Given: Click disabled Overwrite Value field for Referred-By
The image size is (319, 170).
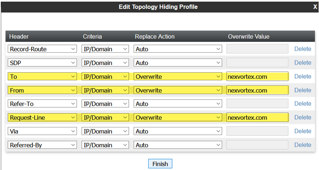Looking at the screenshot, I should [x=257, y=145].
